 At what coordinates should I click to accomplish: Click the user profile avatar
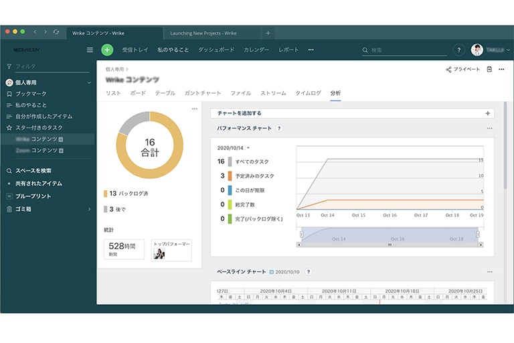click(477, 50)
